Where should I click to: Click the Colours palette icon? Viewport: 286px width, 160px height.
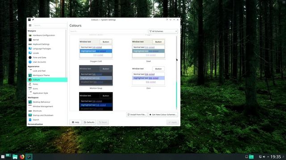click(x=30, y=80)
